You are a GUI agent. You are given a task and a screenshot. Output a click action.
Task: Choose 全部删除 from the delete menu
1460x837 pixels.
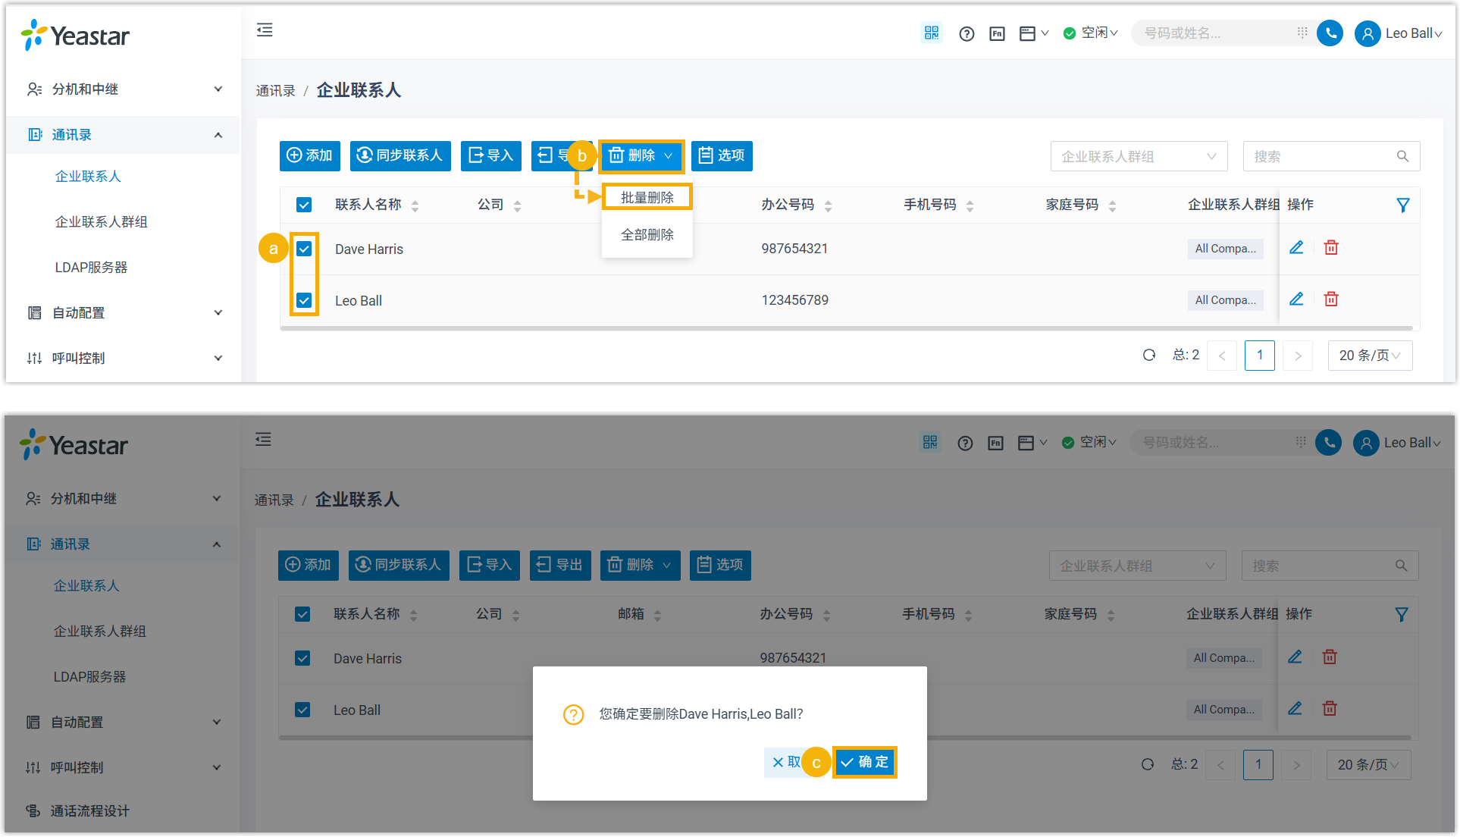(647, 235)
